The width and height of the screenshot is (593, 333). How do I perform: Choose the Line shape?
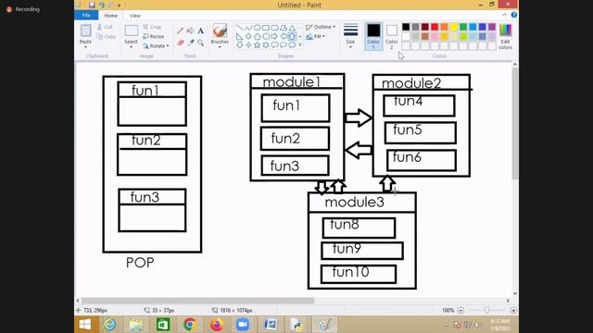pyautogui.click(x=240, y=28)
